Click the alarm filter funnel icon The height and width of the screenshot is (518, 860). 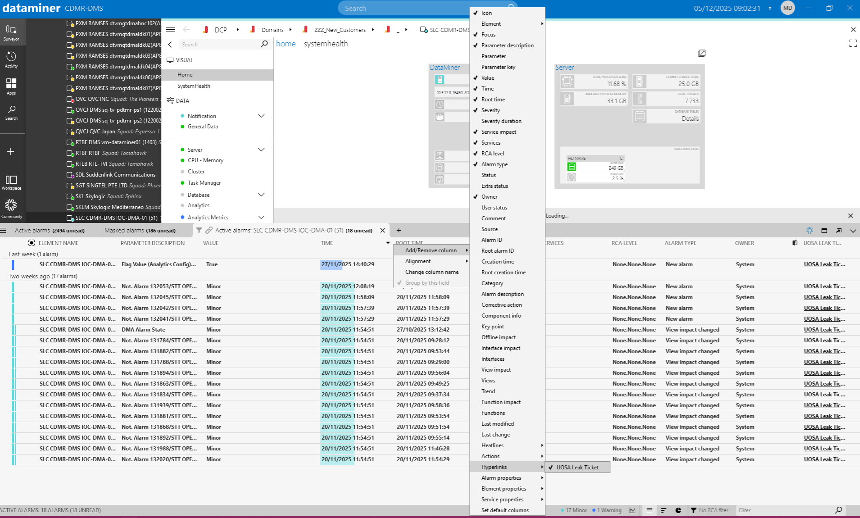click(199, 230)
